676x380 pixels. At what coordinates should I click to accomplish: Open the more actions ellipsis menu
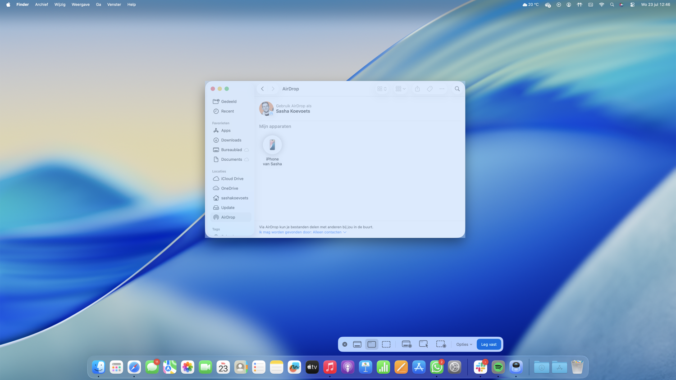point(442,89)
